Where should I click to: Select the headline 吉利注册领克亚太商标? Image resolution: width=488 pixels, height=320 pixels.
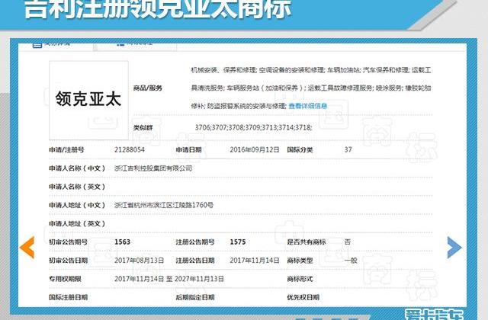(158, 8)
